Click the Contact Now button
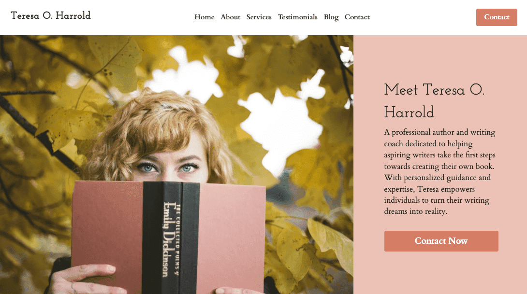Image resolution: width=527 pixels, height=294 pixels. coord(441,241)
